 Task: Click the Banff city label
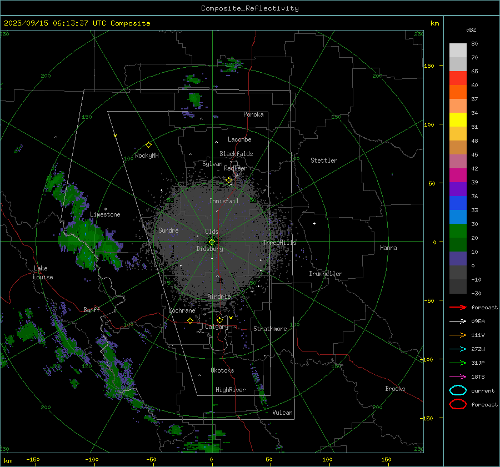pos(92,309)
